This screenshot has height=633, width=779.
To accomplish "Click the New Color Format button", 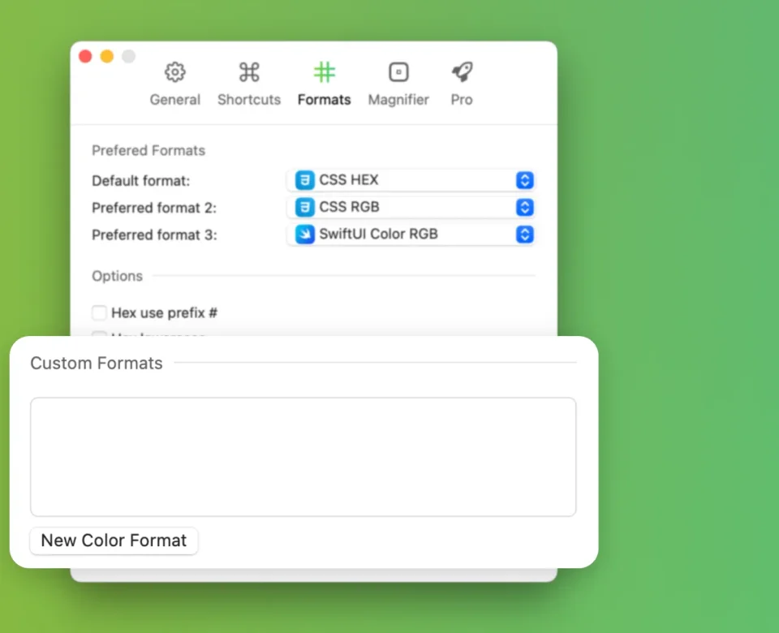I will (x=114, y=540).
